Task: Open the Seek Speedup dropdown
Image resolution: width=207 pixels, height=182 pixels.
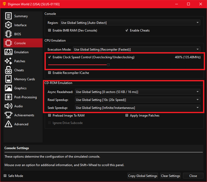Action: (138, 108)
